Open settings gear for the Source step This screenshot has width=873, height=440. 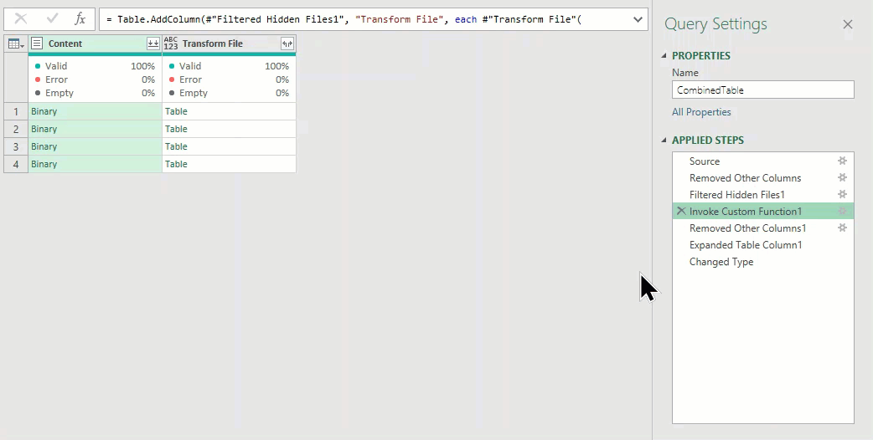(x=842, y=161)
